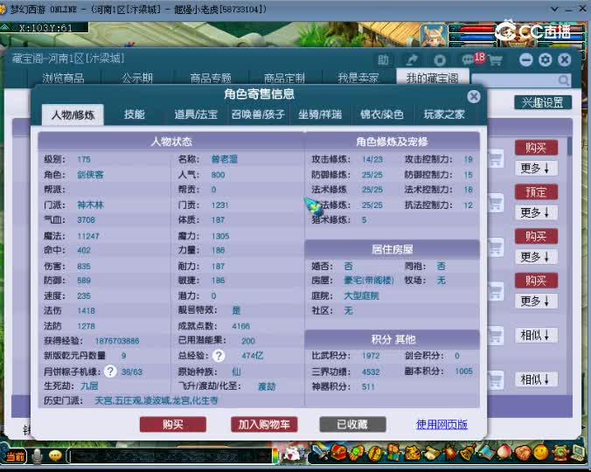This screenshot has height=472, width=591.
Task: Expand the 更多 dropdown beneath 预定
Action: click(536, 212)
